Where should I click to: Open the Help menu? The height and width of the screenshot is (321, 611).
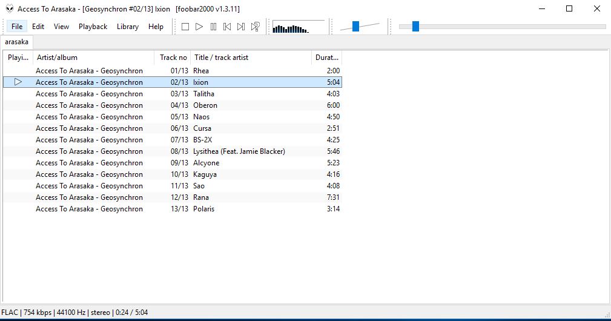(x=156, y=27)
